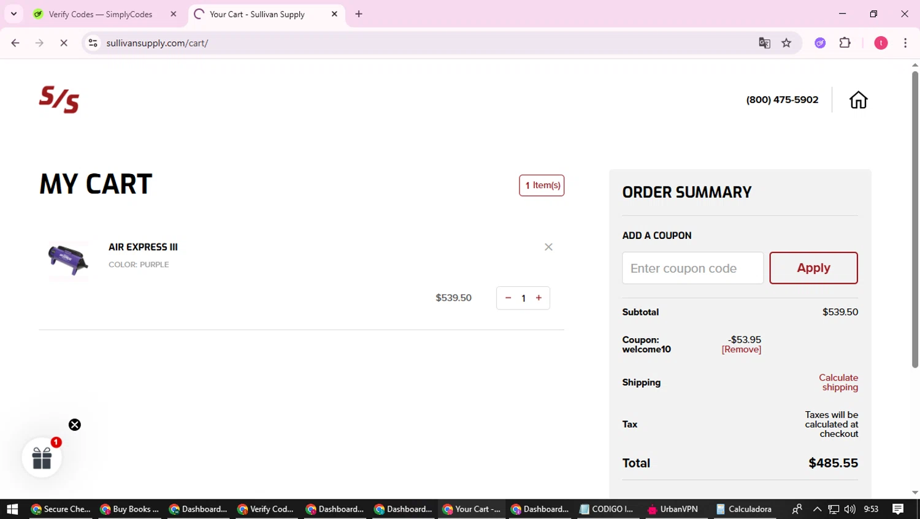The height and width of the screenshot is (519, 920).
Task: Click the browser forward arrow
Action: pyautogui.click(x=39, y=43)
